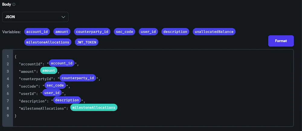302x131 pixels.
Task: Select the counterparty_id token in editor line 4
Action: 78,78
